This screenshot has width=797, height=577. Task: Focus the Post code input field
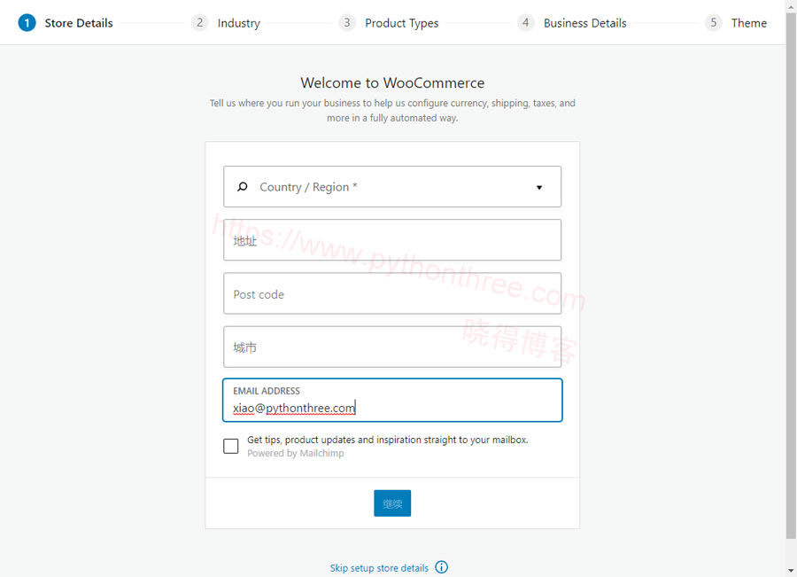pos(392,293)
